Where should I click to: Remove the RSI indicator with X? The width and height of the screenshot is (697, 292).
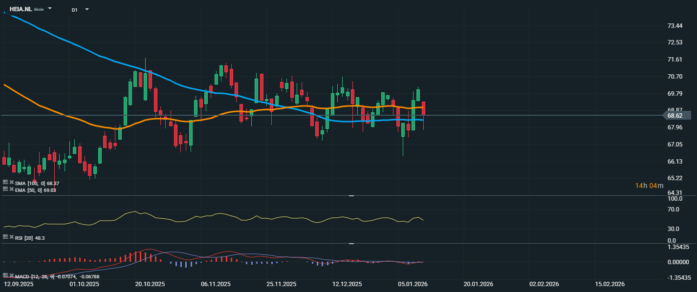pyautogui.click(x=12, y=237)
